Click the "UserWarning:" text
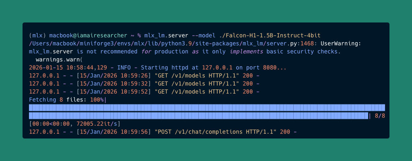Screen dimensions: 412x161 (341, 43)
